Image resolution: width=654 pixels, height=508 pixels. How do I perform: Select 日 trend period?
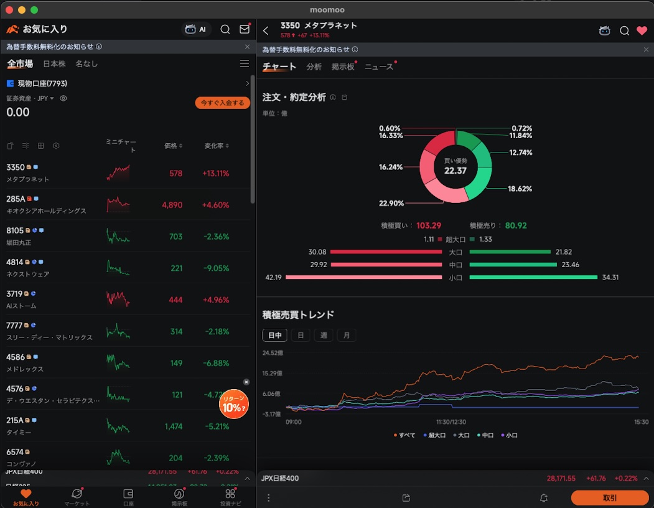tap(301, 335)
